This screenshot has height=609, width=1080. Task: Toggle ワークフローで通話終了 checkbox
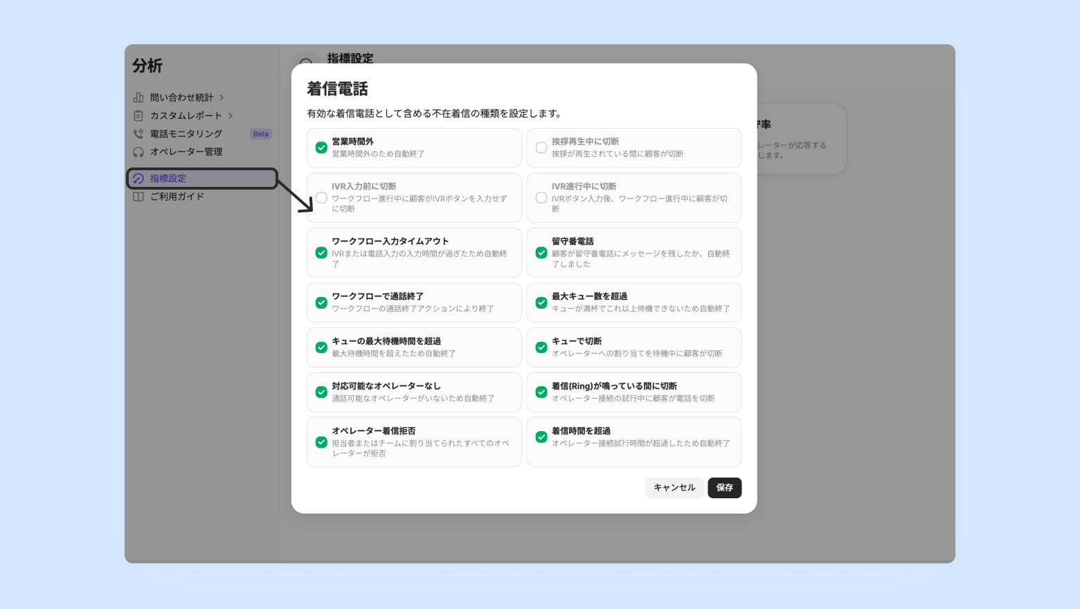point(321,302)
